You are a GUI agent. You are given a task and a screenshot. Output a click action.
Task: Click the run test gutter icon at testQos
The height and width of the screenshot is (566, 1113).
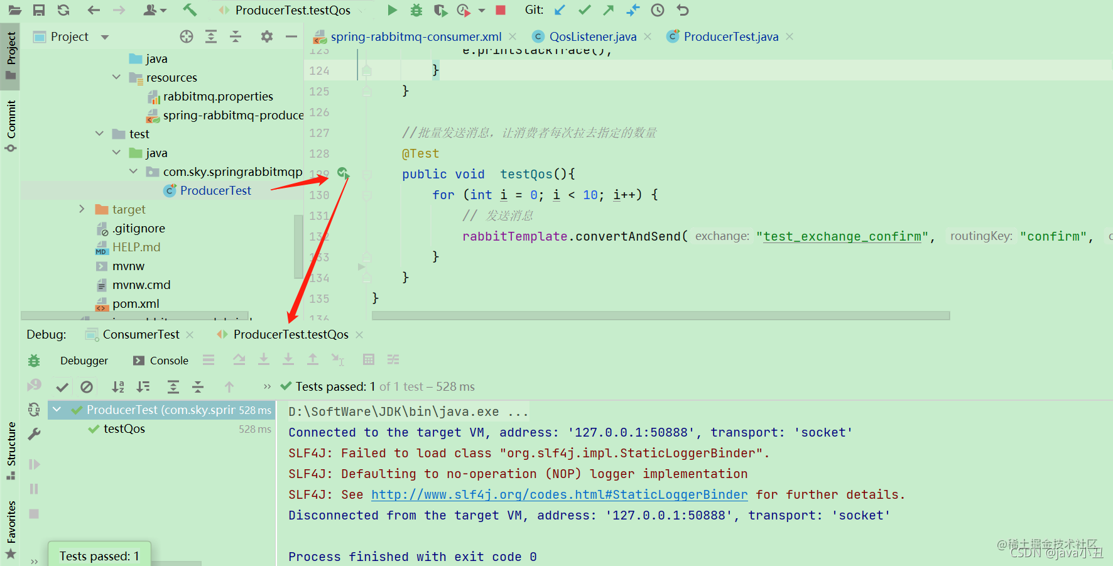tap(344, 173)
